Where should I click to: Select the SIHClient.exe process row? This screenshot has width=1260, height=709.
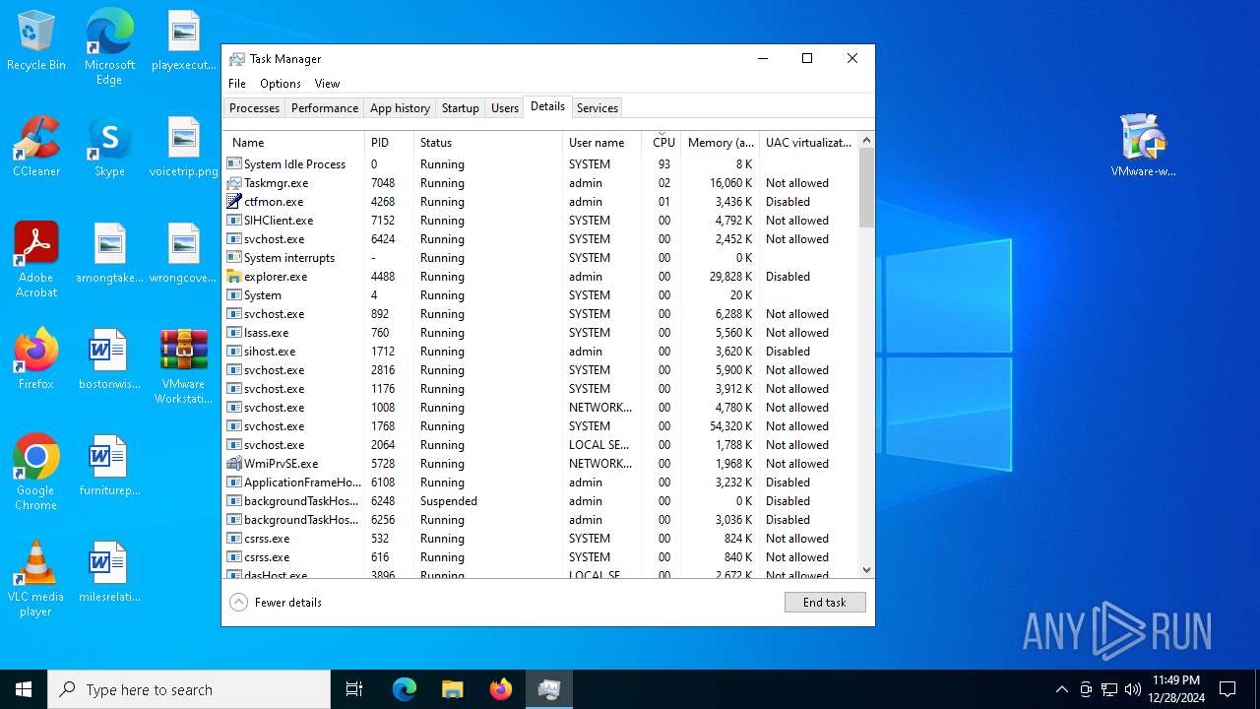(540, 221)
